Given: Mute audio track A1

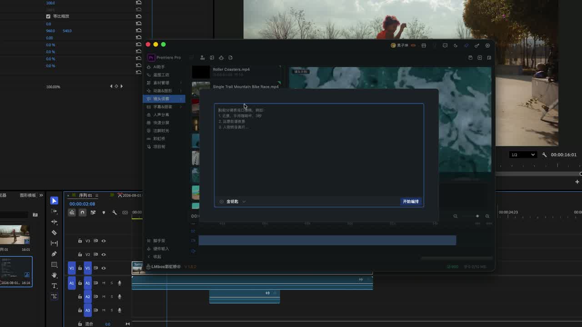Looking at the screenshot, I should point(104,283).
